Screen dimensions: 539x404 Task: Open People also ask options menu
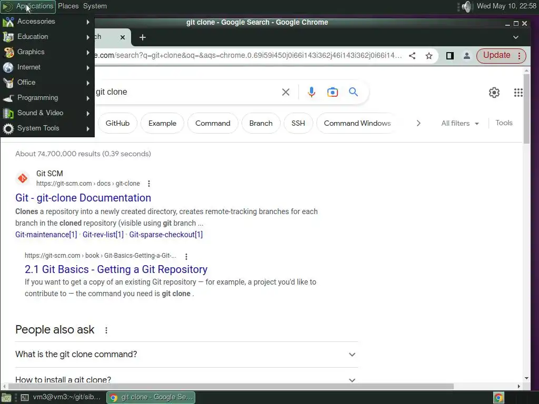tap(106, 330)
